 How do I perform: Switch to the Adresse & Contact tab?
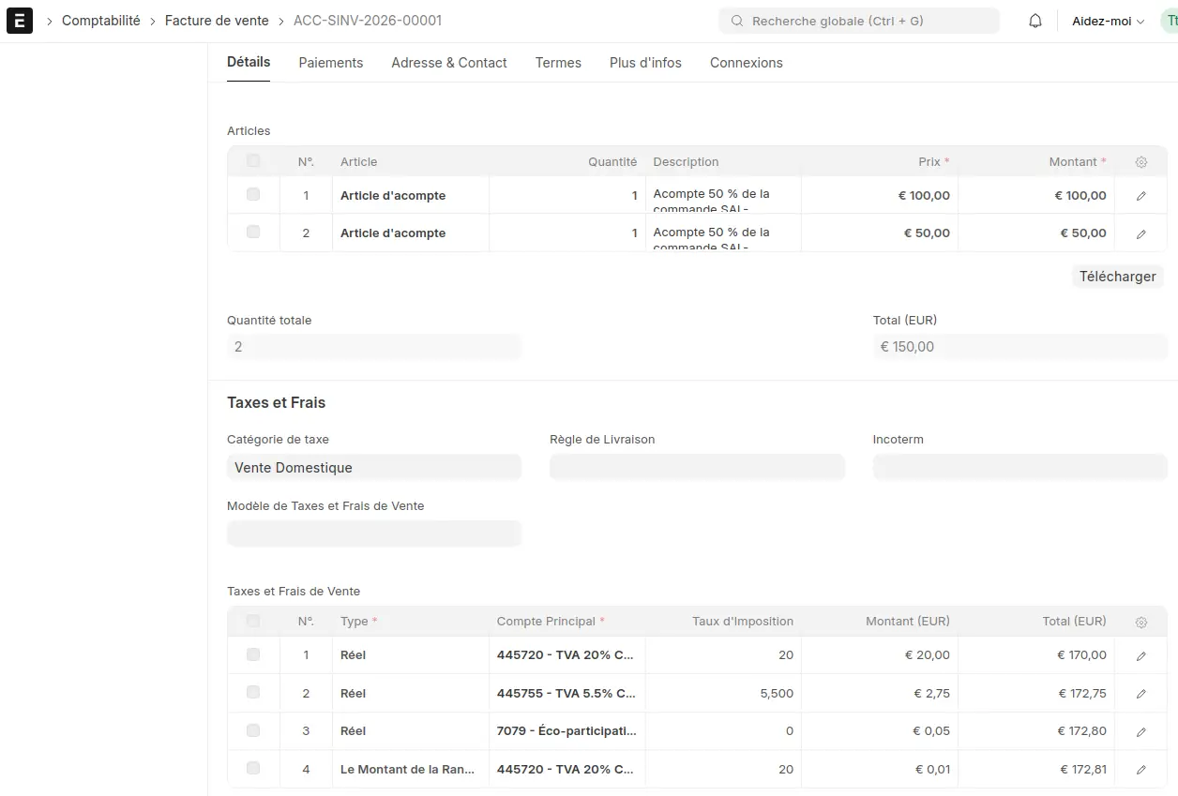coord(449,63)
